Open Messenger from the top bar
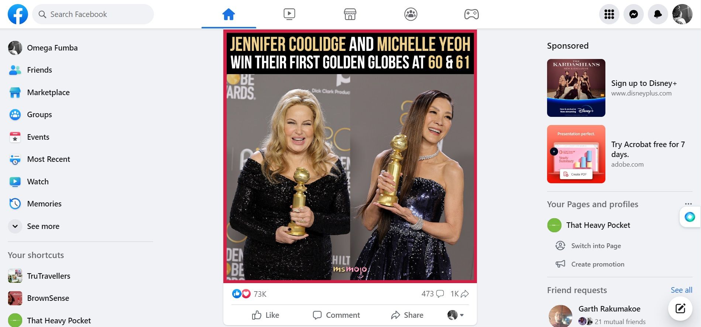The width and height of the screenshot is (701, 327). tap(633, 14)
